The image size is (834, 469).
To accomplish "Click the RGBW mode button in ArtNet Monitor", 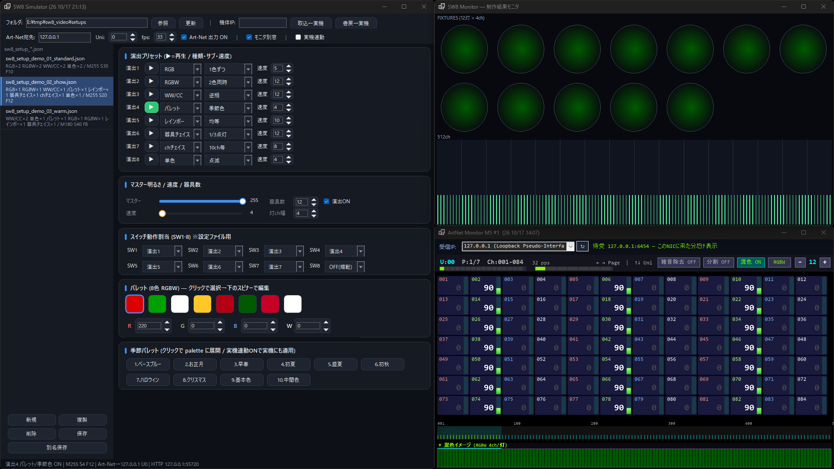I will pyautogui.click(x=779, y=262).
